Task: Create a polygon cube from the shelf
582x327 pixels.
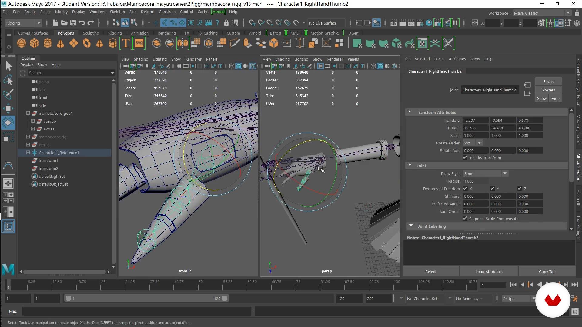Action: 34,43
